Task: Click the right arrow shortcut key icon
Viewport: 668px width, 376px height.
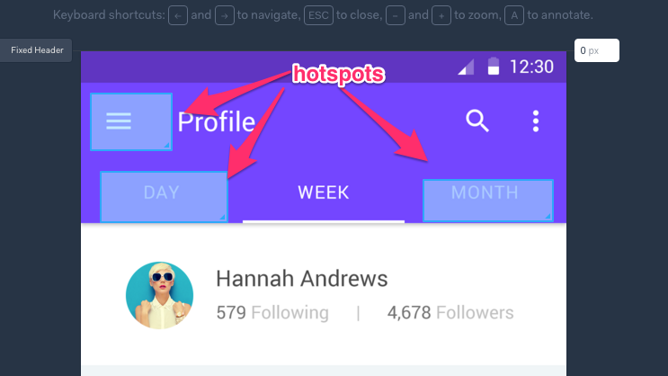Action: tap(225, 16)
